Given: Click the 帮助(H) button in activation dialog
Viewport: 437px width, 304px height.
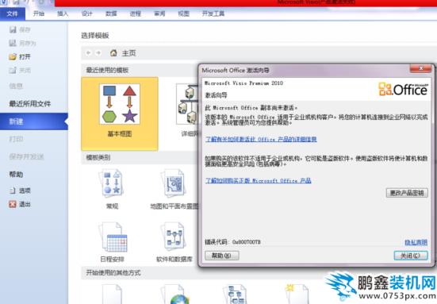Looking at the screenshot, I should pyautogui.click(x=222, y=256).
